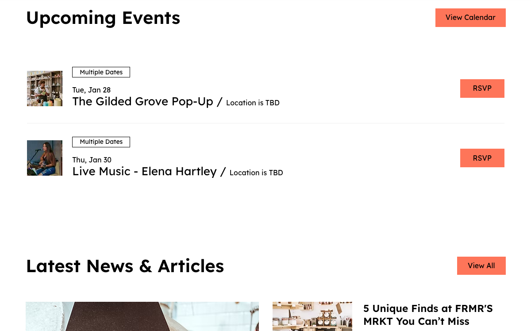Click the Upcoming Events heading

[x=103, y=18]
